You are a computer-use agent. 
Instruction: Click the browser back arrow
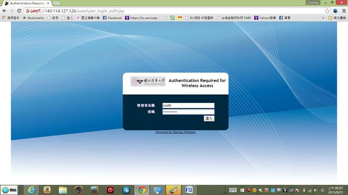point(4,11)
